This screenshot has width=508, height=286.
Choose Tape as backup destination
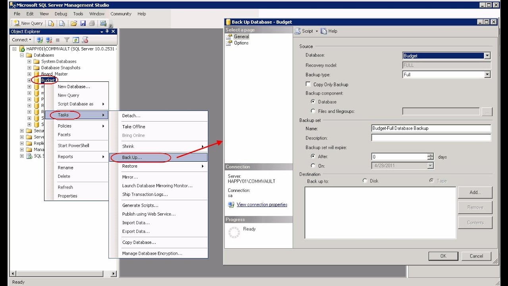432,181
